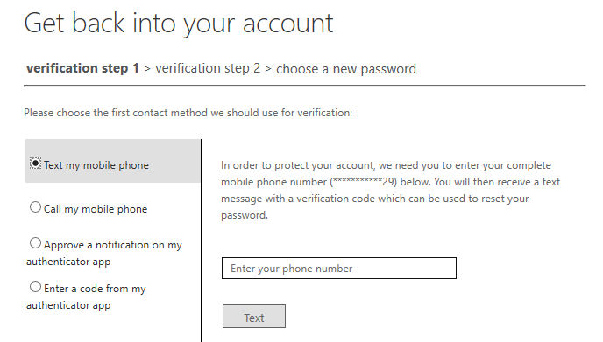Screen dimensions: 603x342
Task: Click the 'Please choose the first contact method' text
Action: pos(188,113)
